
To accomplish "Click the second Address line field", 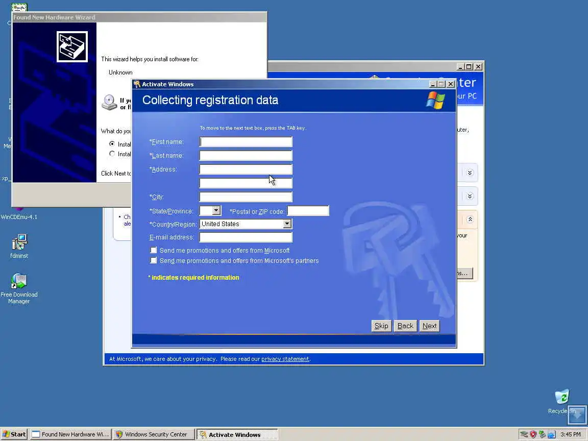I will pyautogui.click(x=246, y=183).
